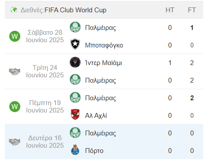The height and width of the screenshot is (160, 205).
Task: Click the handshake draw icon for Δευτέρα 16
Action: (15, 142)
